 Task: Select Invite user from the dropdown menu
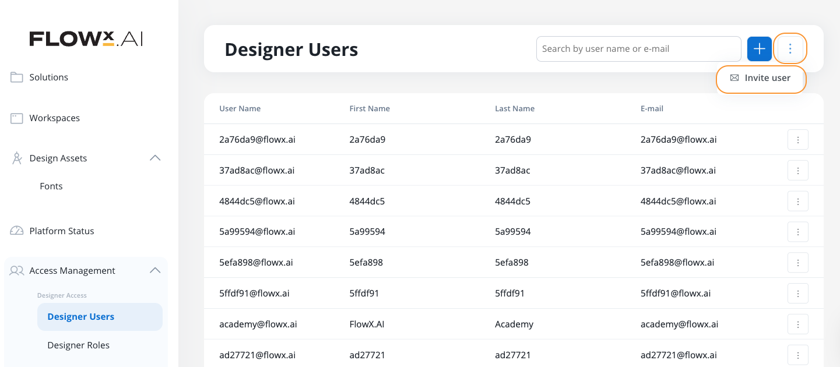coord(761,78)
